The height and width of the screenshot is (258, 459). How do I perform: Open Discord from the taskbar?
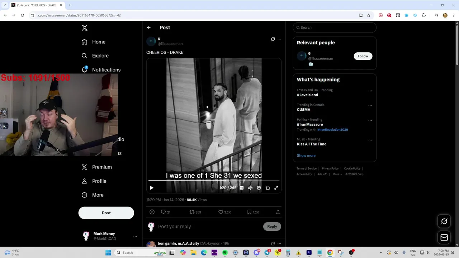pos(256,253)
